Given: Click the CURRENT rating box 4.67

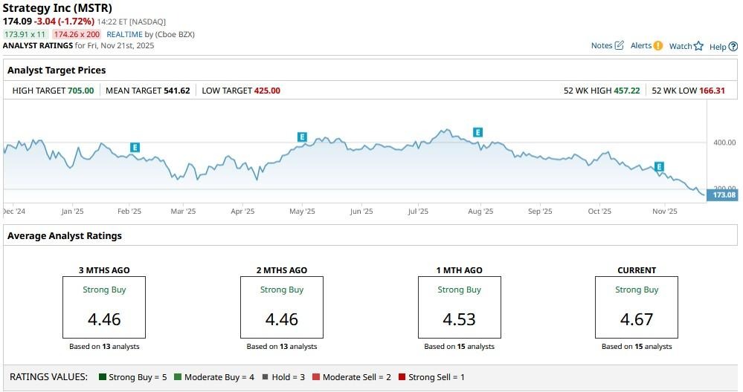Looking at the screenshot, I should (x=637, y=307).
